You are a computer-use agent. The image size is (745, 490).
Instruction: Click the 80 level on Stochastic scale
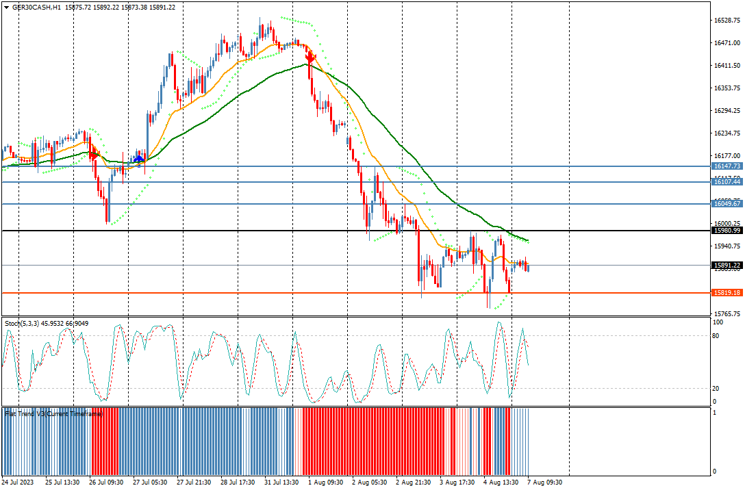[x=716, y=336]
